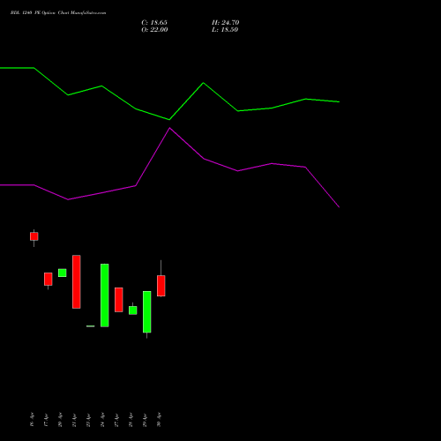Click the tall green candle for 24 Apr
Screen dimensions: 441x441
(x=105, y=295)
